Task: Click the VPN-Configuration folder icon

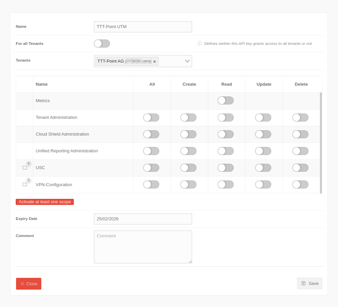Action: pos(25,184)
